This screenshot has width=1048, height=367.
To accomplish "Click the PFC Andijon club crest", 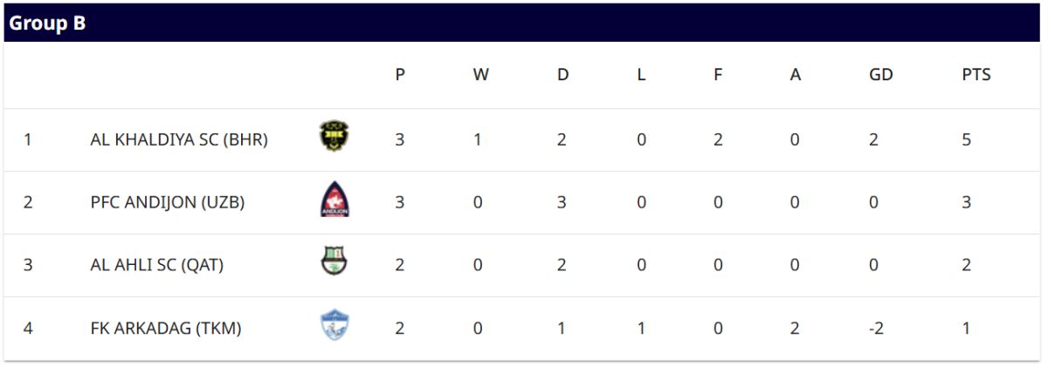I will tap(334, 200).
